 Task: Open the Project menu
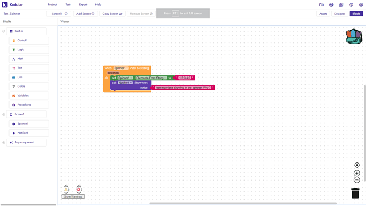click(53, 5)
